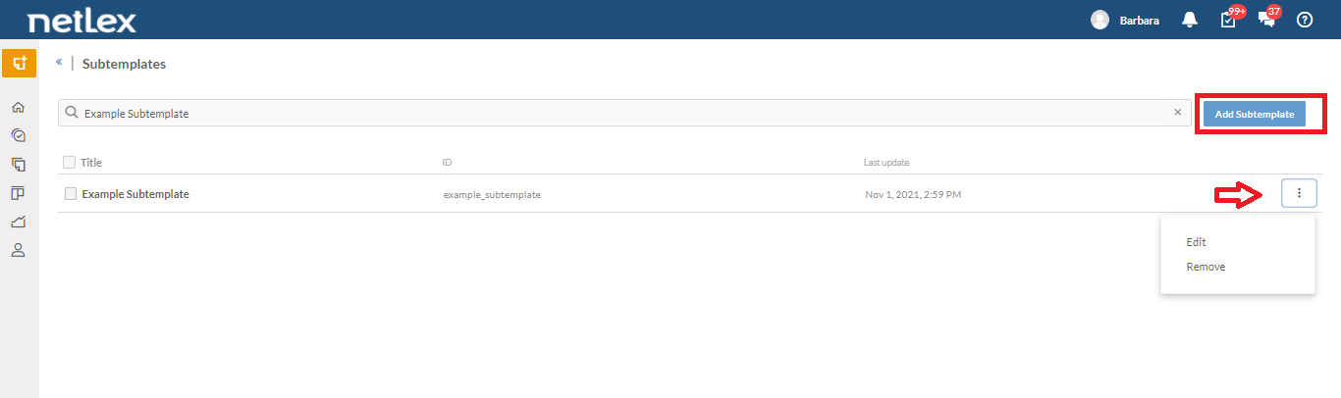Click the Title column header
This screenshot has width=1341, height=398.
(x=91, y=163)
